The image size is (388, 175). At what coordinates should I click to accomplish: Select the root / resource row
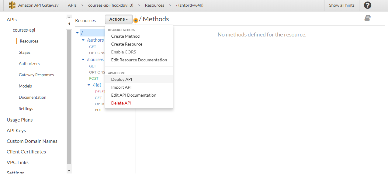pos(93,33)
